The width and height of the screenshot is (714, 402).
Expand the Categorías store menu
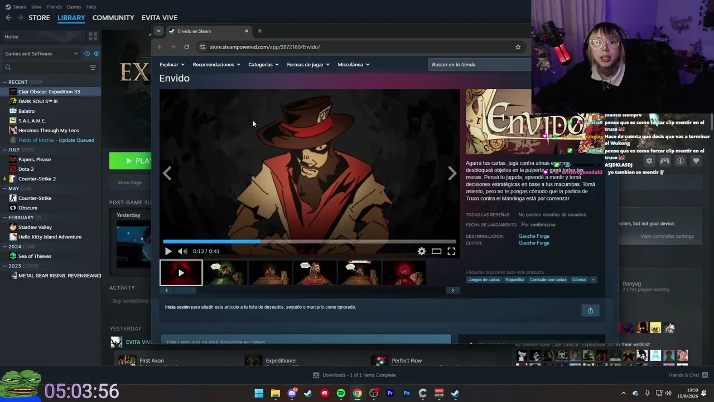click(263, 65)
